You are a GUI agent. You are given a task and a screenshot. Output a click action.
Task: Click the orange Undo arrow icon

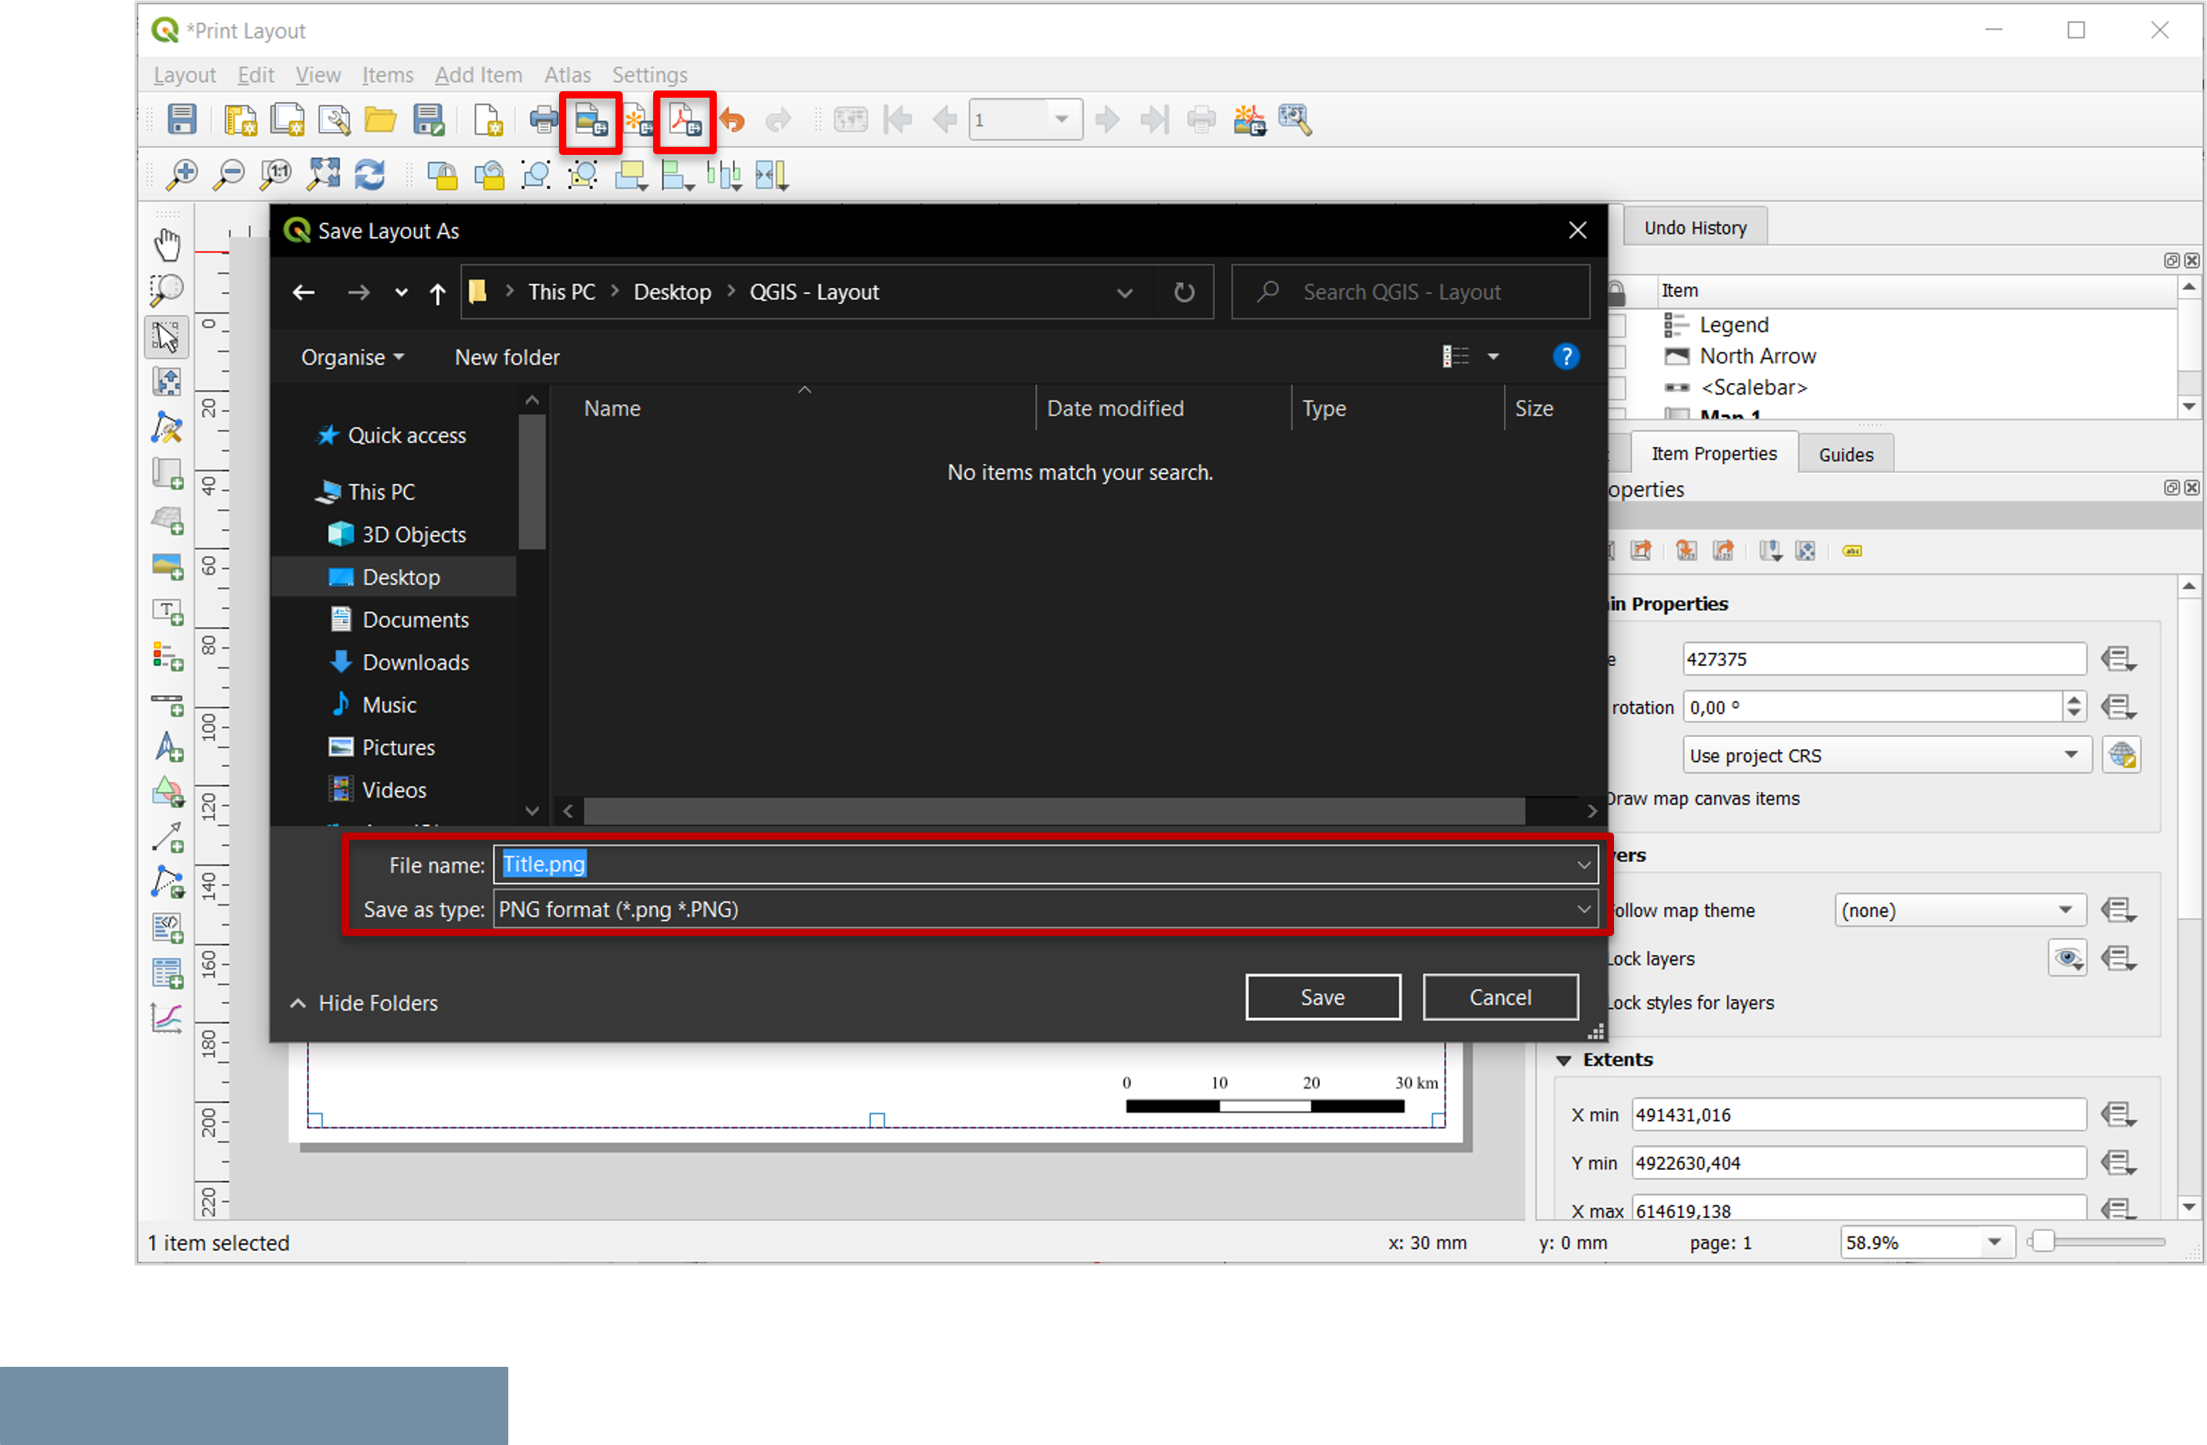click(733, 119)
